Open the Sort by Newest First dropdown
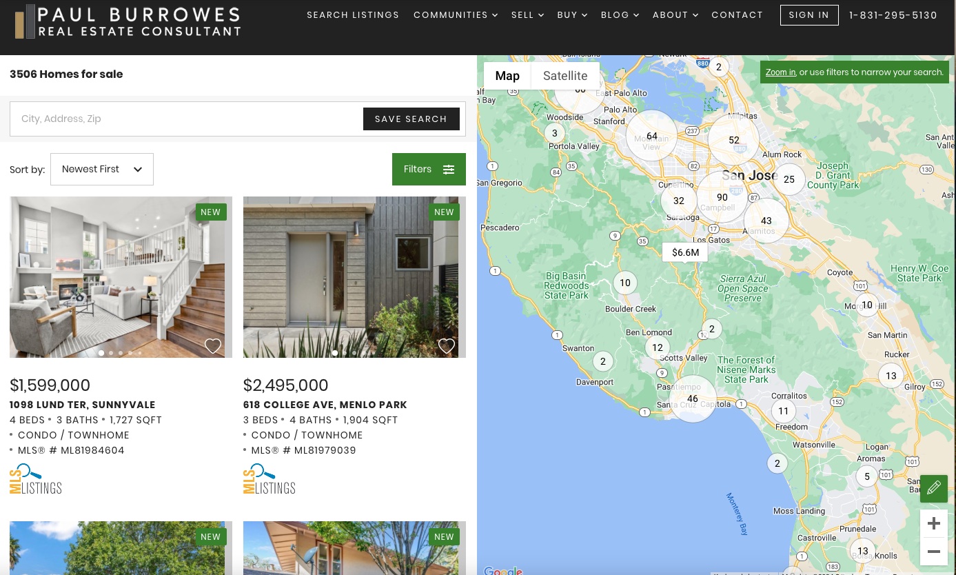The height and width of the screenshot is (575, 956). (x=102, y=170)
